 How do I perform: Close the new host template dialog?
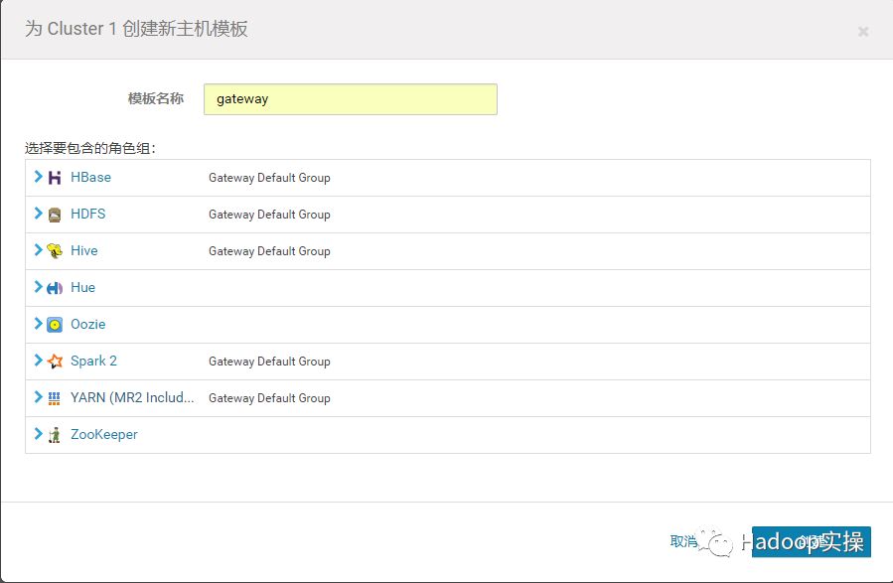(863, 32)
